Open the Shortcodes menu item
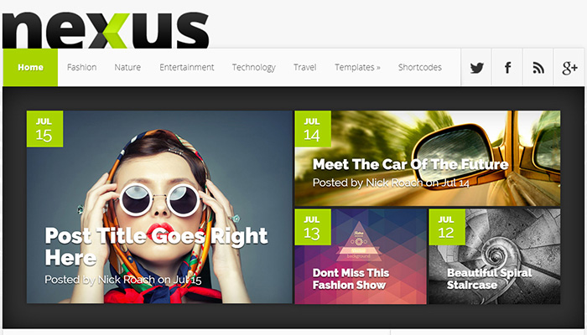Image resolution: width=587 pixels, height=335 pixels. click(x=419, y=67)
